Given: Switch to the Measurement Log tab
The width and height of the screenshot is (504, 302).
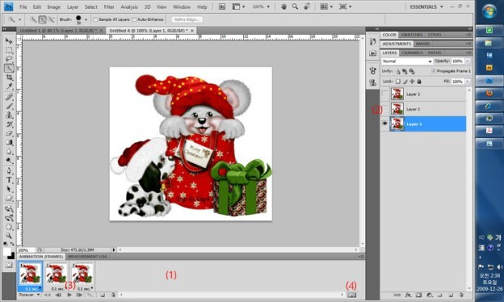Looking at the screenshot, I should click(88, 257).
